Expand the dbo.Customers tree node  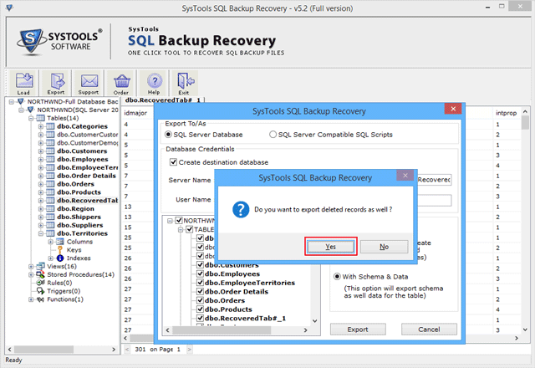pyautogui.click(x=41, y=151)
